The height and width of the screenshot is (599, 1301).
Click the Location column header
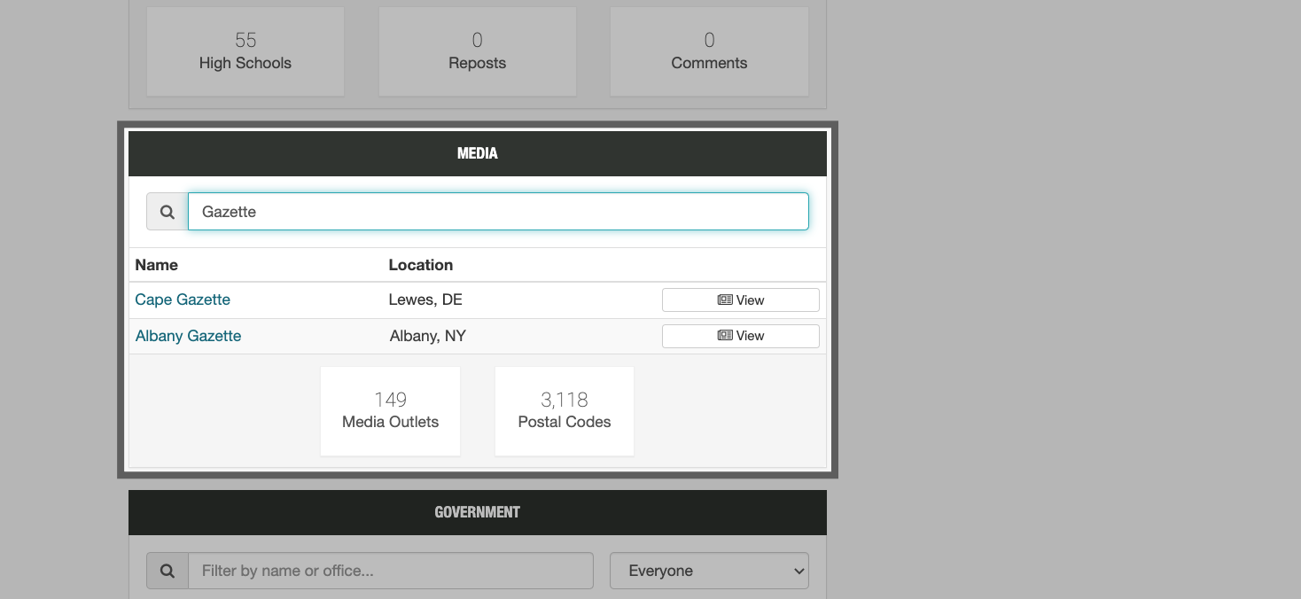(x=421, y=265)
